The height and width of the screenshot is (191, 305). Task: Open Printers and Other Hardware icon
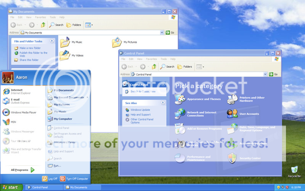(232, 99)
